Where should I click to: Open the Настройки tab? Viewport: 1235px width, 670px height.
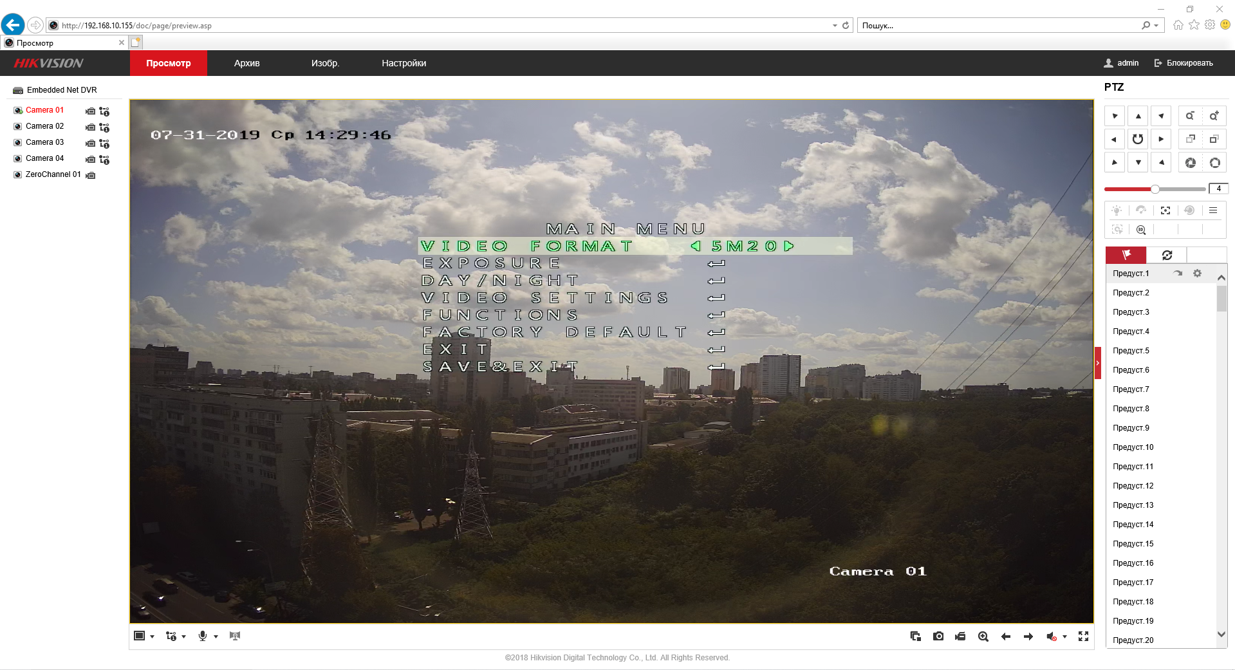(404, 63)
